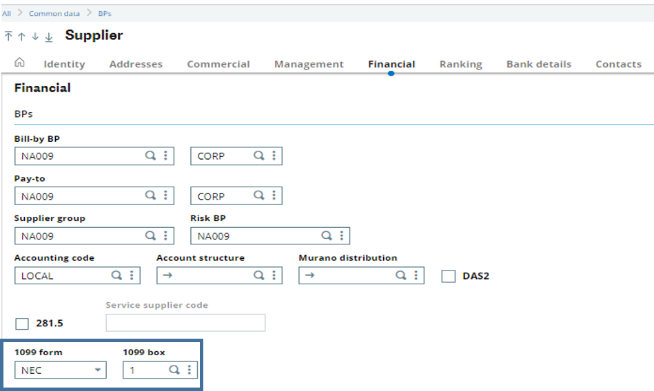Select the Ranking tab
654x391 pixels.
460,64
